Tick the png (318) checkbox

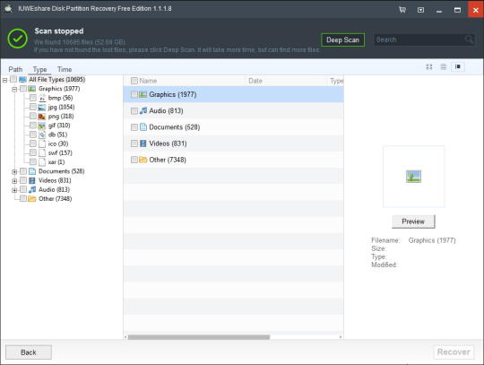click(x=33, y=116)
